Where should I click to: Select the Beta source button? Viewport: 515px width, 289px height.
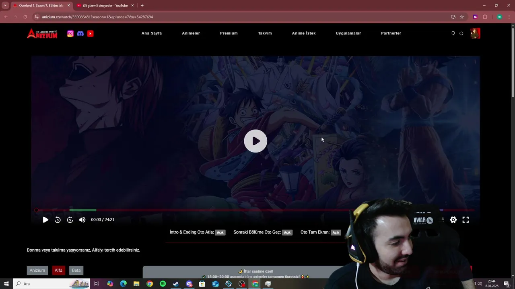click(x=76, y=271)
